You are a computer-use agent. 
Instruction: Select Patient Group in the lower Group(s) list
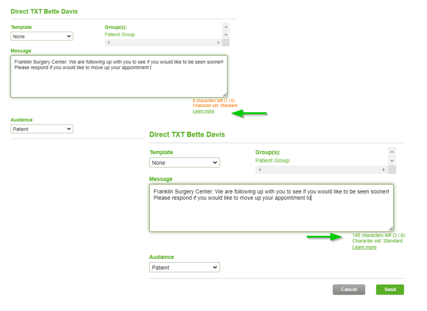[x=272, y=160]
